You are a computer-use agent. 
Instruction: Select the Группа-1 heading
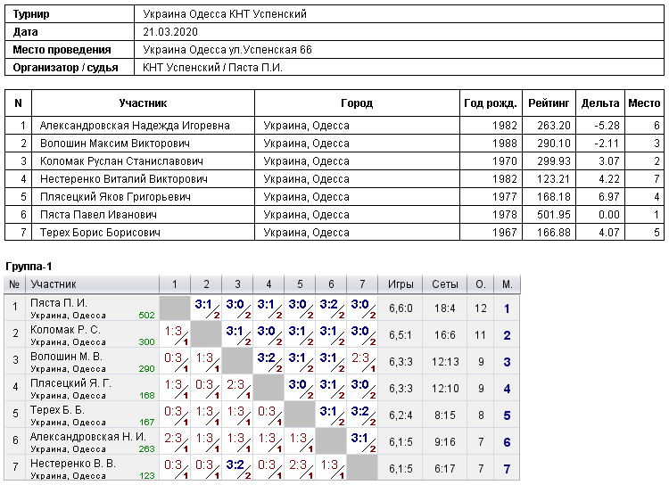[x=29, y=267]
